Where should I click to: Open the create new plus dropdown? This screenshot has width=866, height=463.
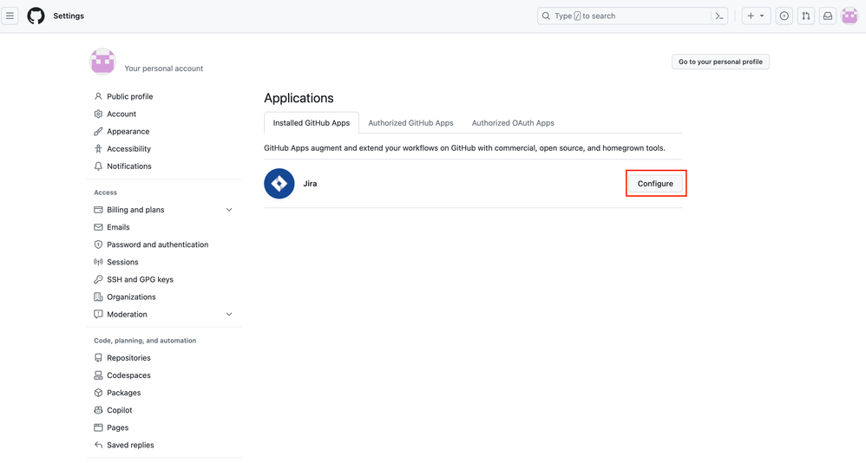click(x=756, y=16)
